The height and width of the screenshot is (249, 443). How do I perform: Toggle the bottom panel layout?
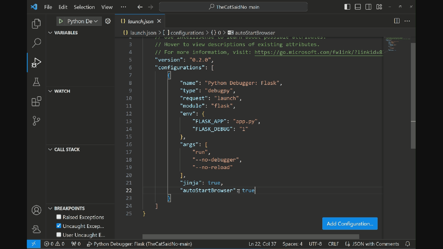(358, 7)
